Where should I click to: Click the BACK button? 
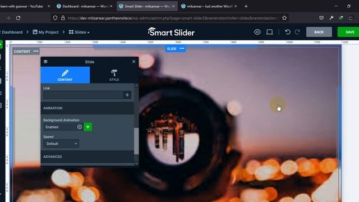[x=319, y=32]
